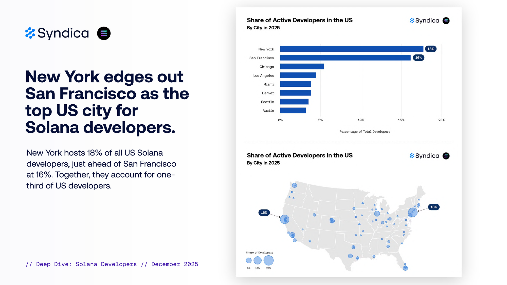Click the large round Solana logo beside Syndica
Screen dimensions: 507x285
click(x=104, y=33)
